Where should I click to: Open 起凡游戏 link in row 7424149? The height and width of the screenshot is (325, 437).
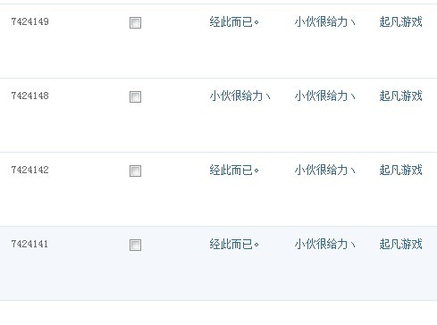tap(400, 21)
